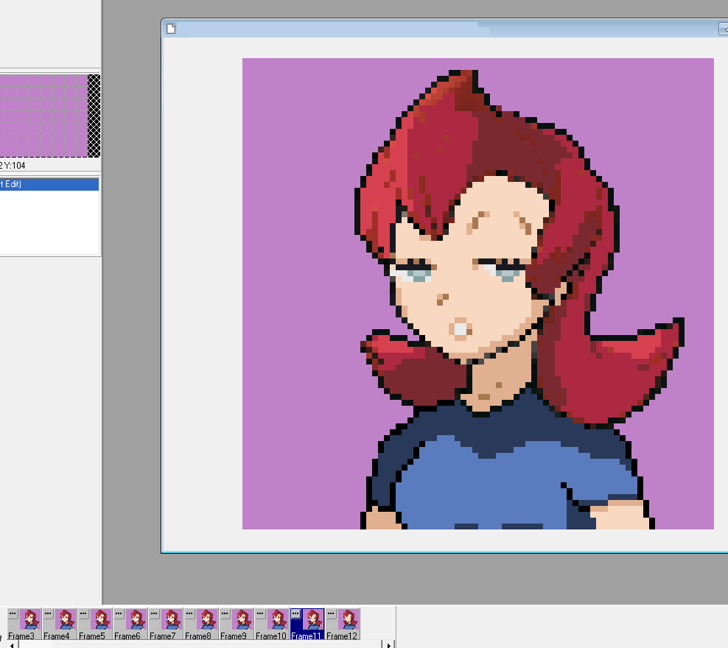Open the options button on Frame12

coord(331,613)
